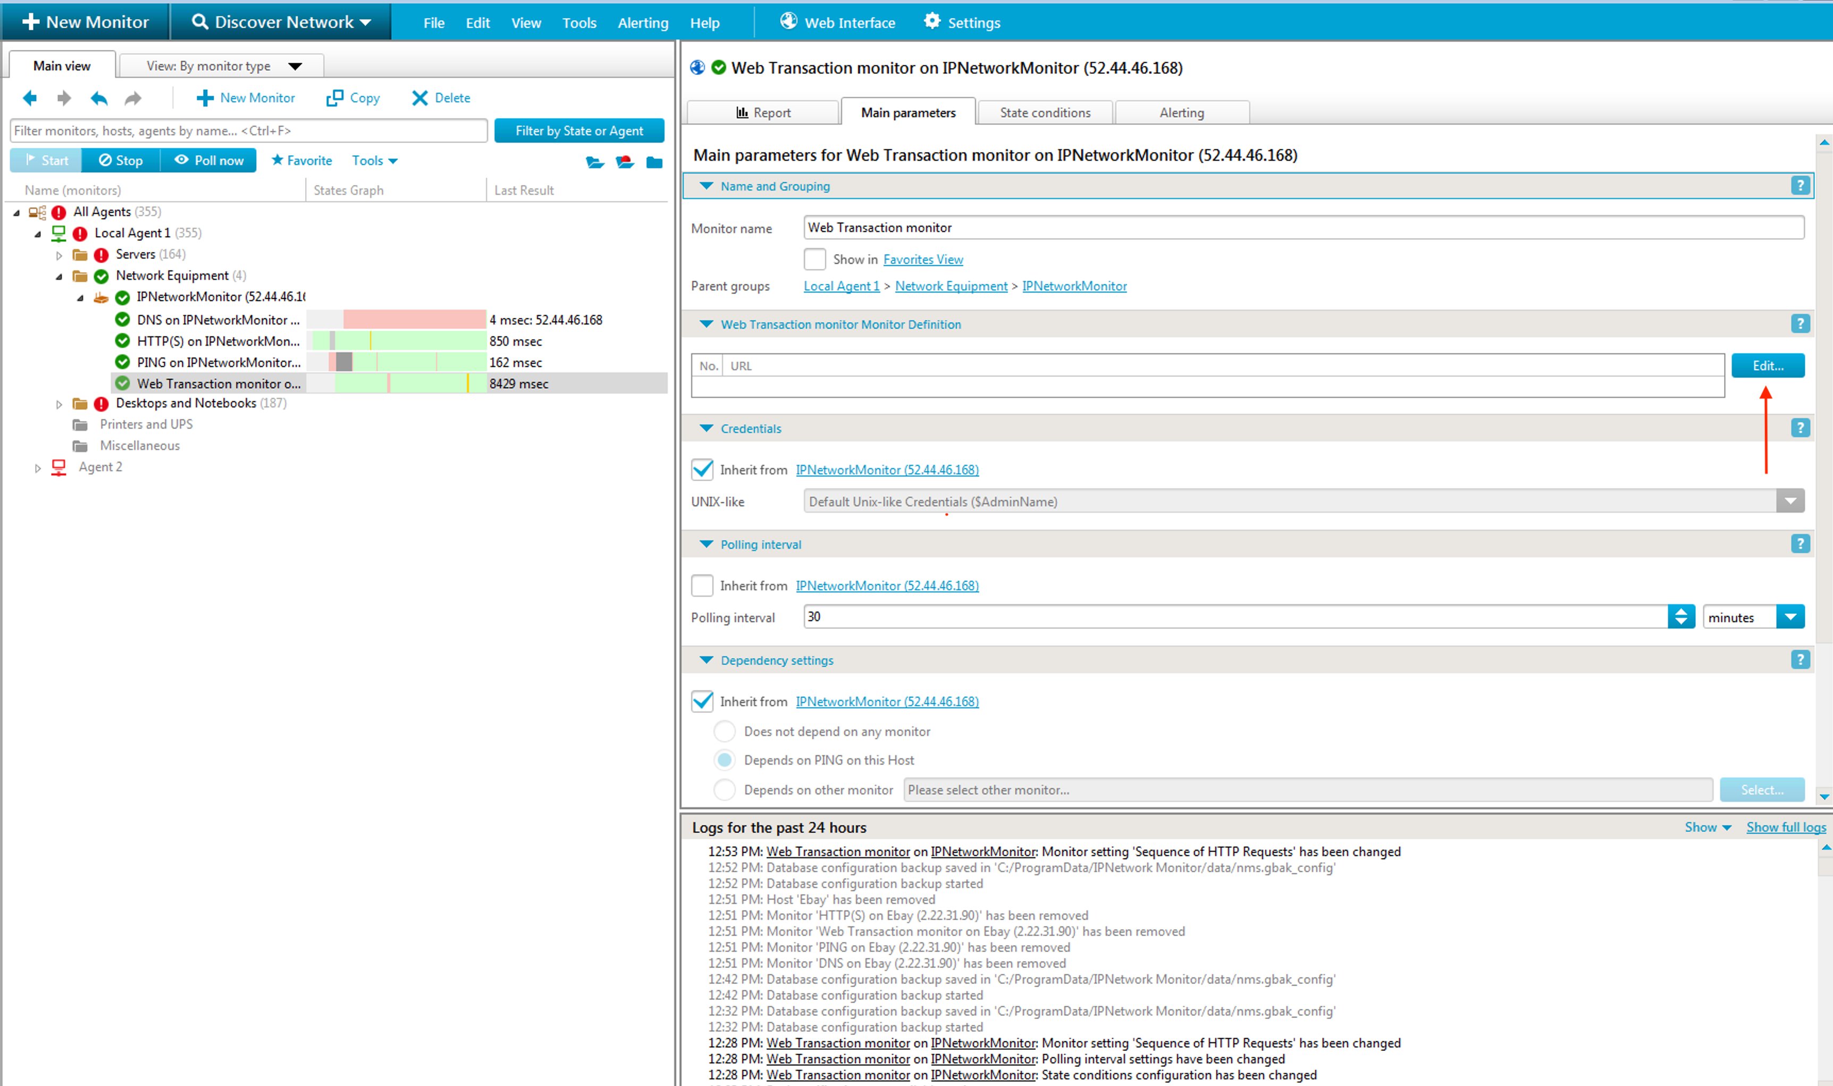The width and height of the screenshot is (1833, 1086).
Task: Expand the Servers folder
Action: [59, 255]
